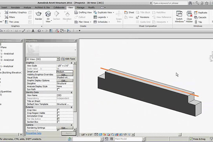Open Visibility/Graphics settings
Screen dimensions: 213x142
16,12
